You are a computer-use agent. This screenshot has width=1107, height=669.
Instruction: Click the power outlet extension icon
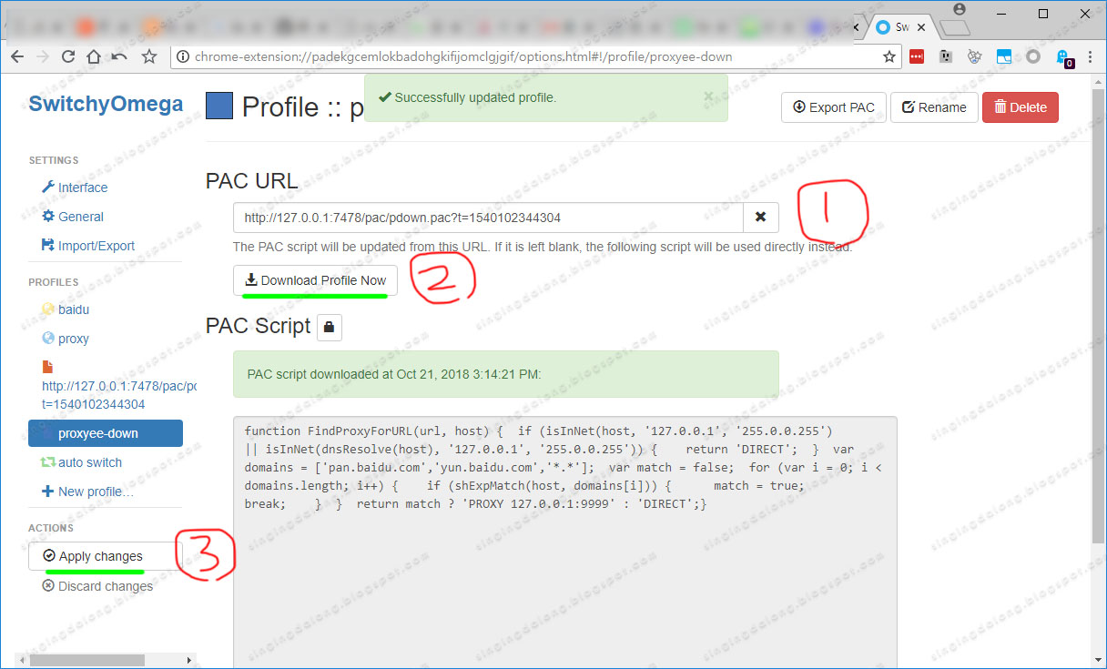[946, 56]
